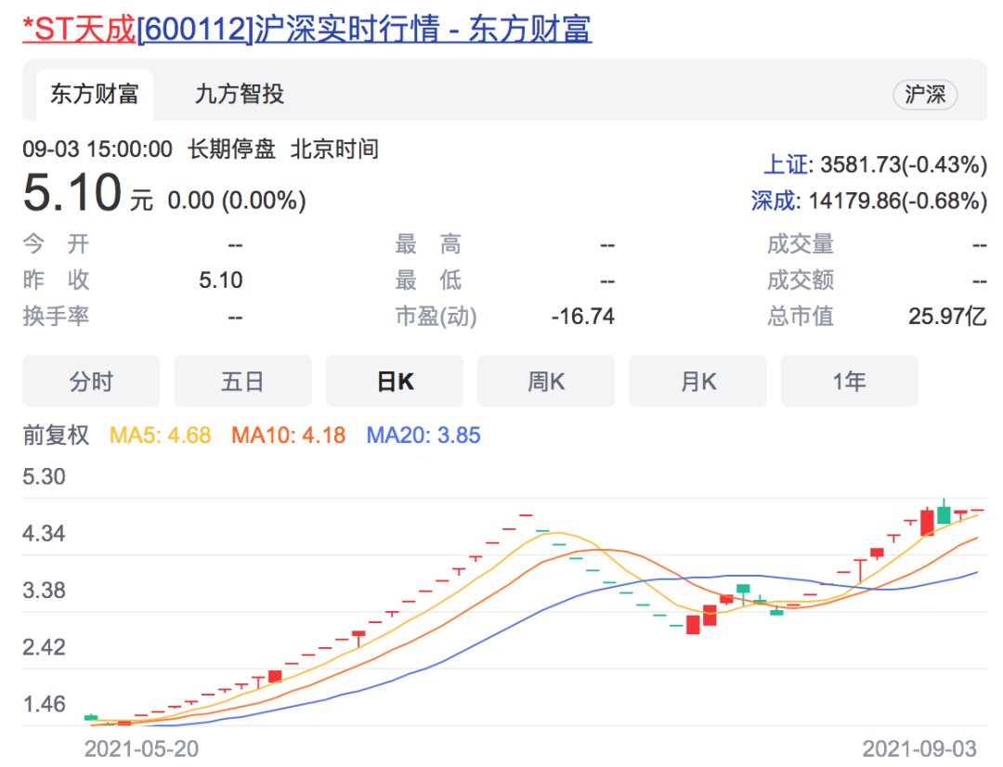This screenshot has width=1003, height=767.
Task: Click the 5.10 current price figure
Action: pos(72,193)
